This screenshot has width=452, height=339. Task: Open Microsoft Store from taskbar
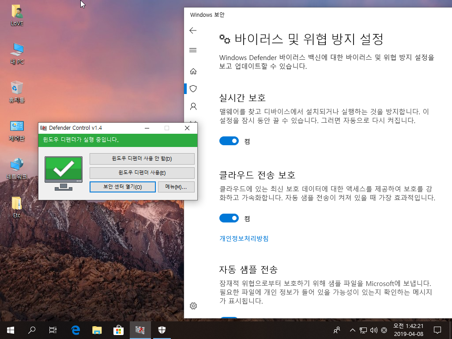click(x=118, y=330)
